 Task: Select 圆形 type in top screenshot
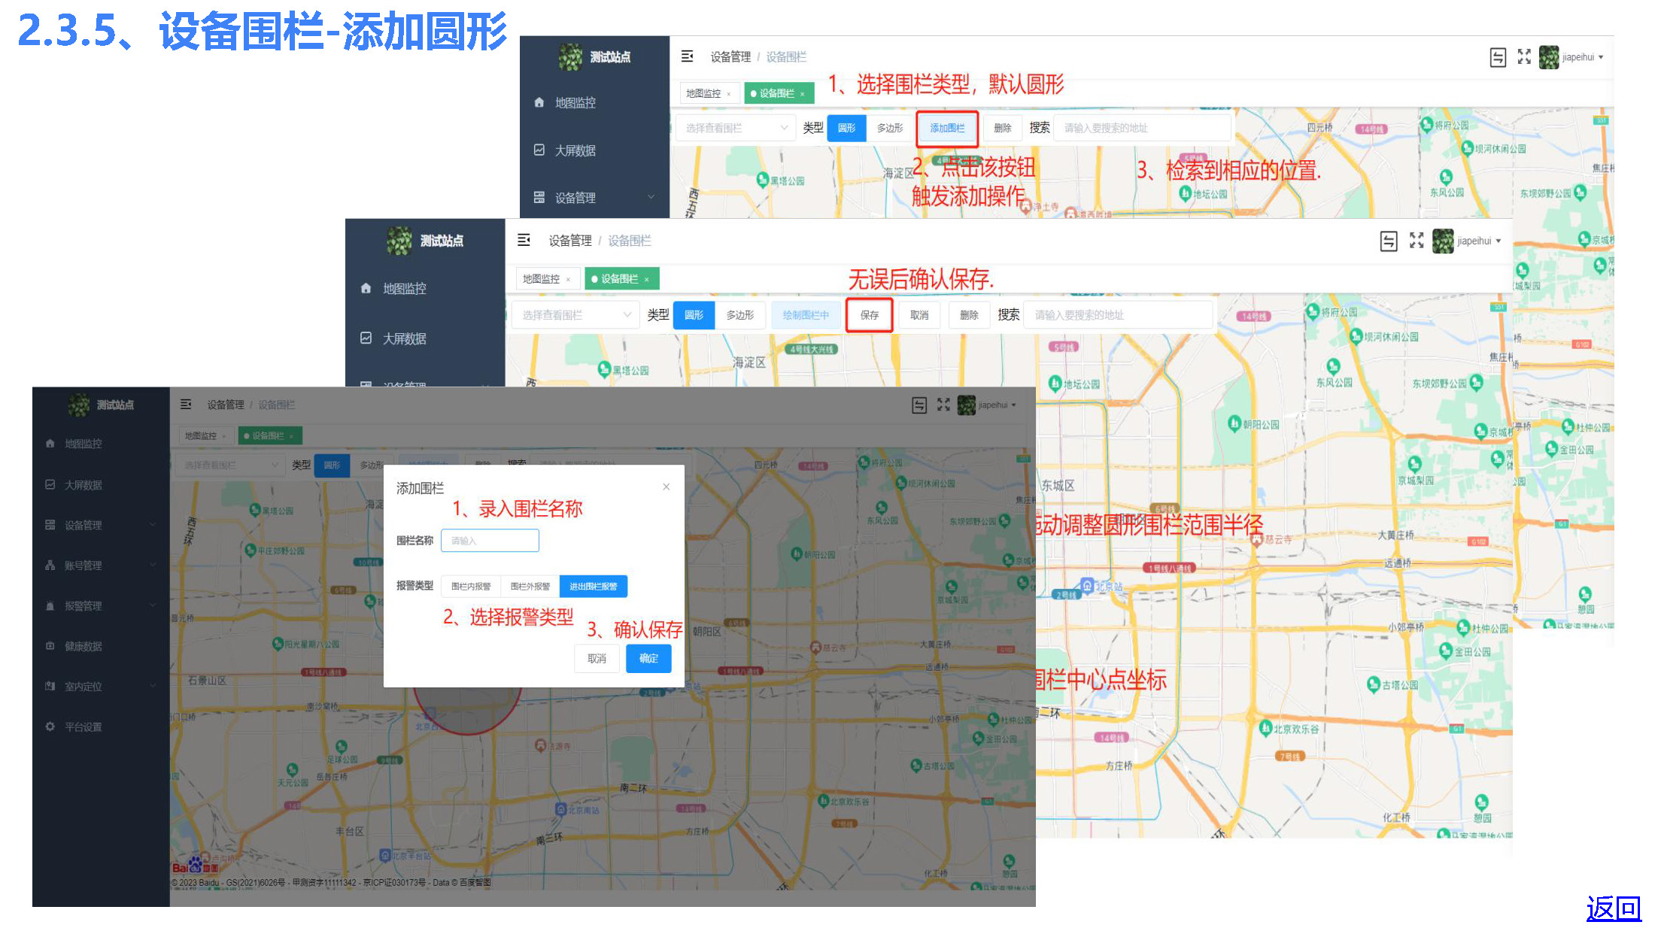pos(846,128)
